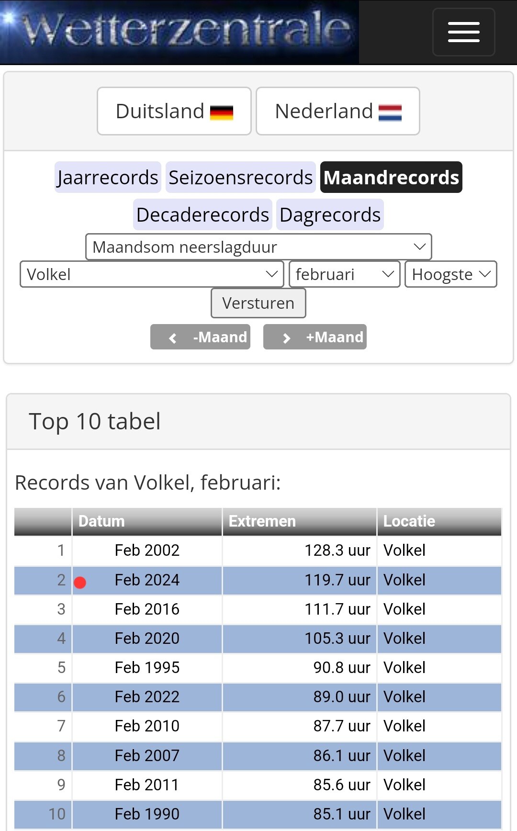Screen dimensions: 517x831
Task: Click the right arrow next month icon
Action: 287,338
